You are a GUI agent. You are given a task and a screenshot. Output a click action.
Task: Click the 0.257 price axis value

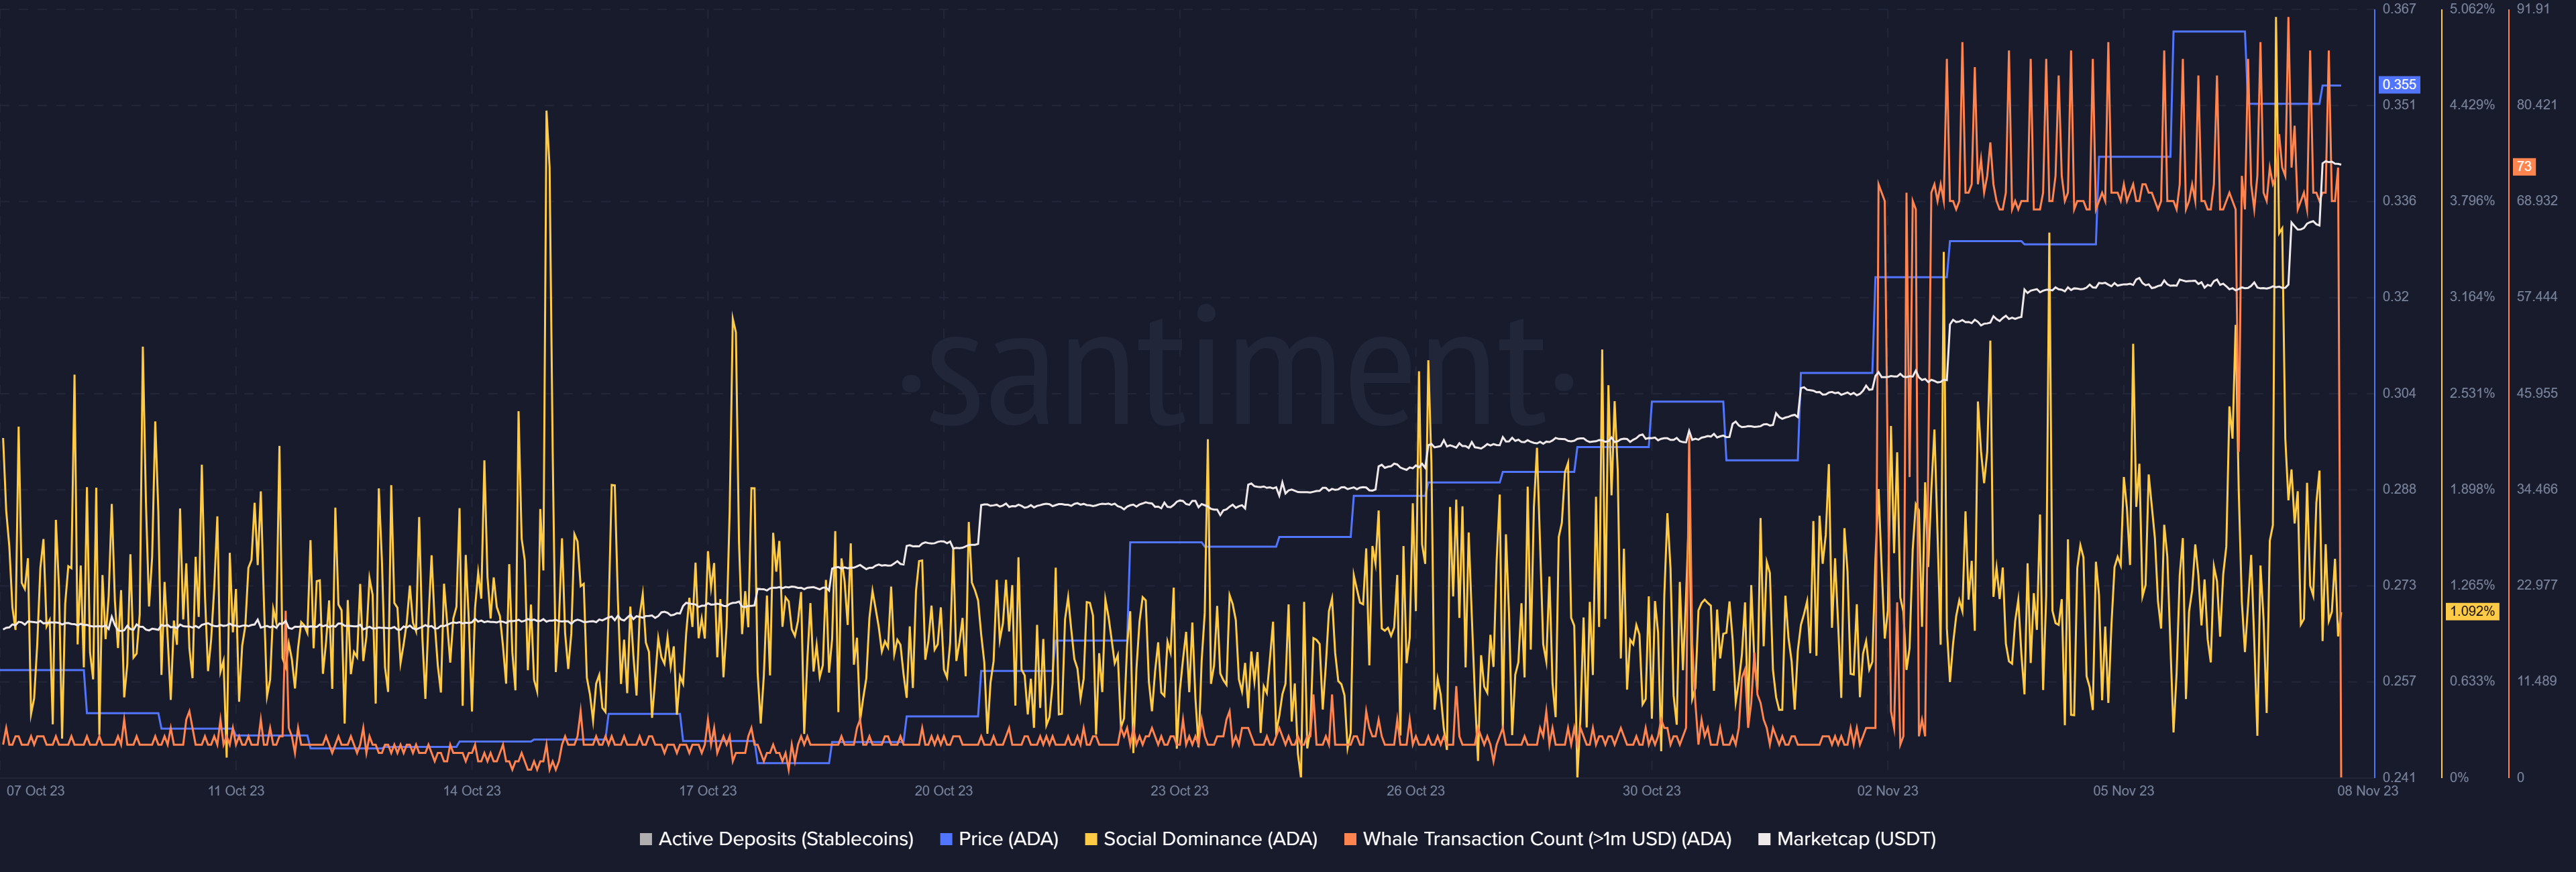[2398, 681]
